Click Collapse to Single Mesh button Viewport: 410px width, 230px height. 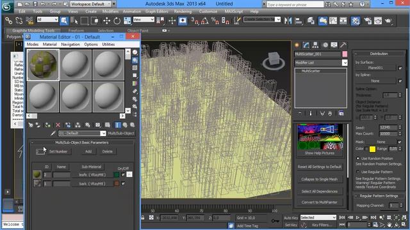[x=320, y=180]
